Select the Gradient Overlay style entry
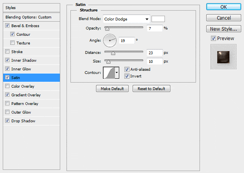The image size is (244, 173). [26, 95]
